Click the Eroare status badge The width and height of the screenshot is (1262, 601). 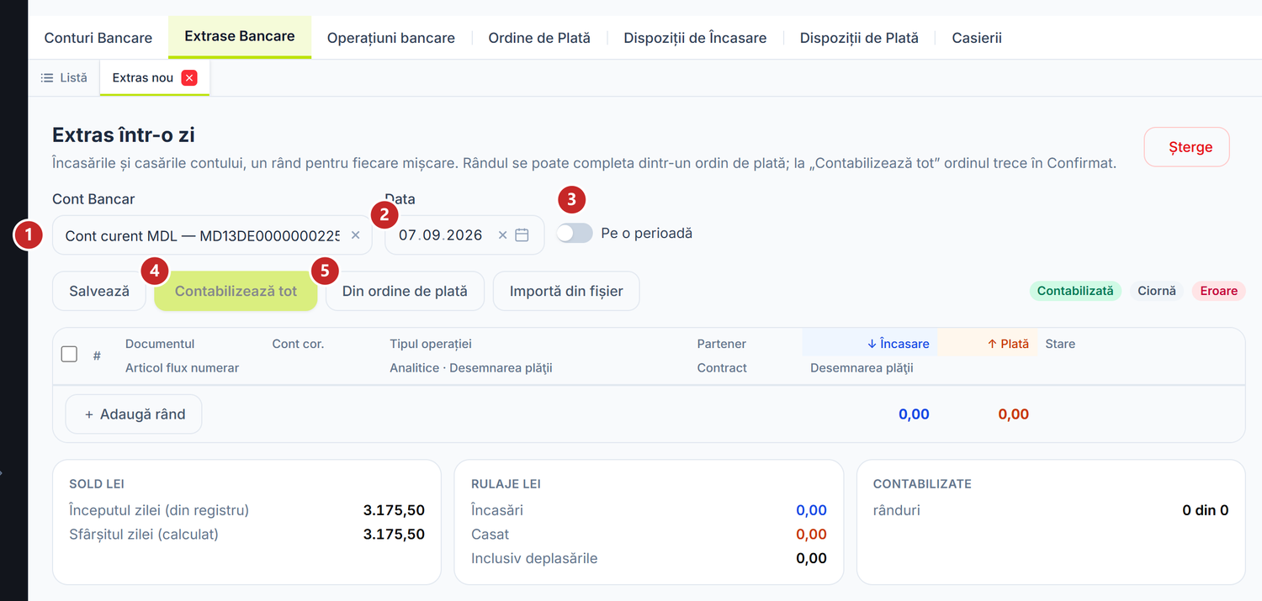tap(1219, 291)
